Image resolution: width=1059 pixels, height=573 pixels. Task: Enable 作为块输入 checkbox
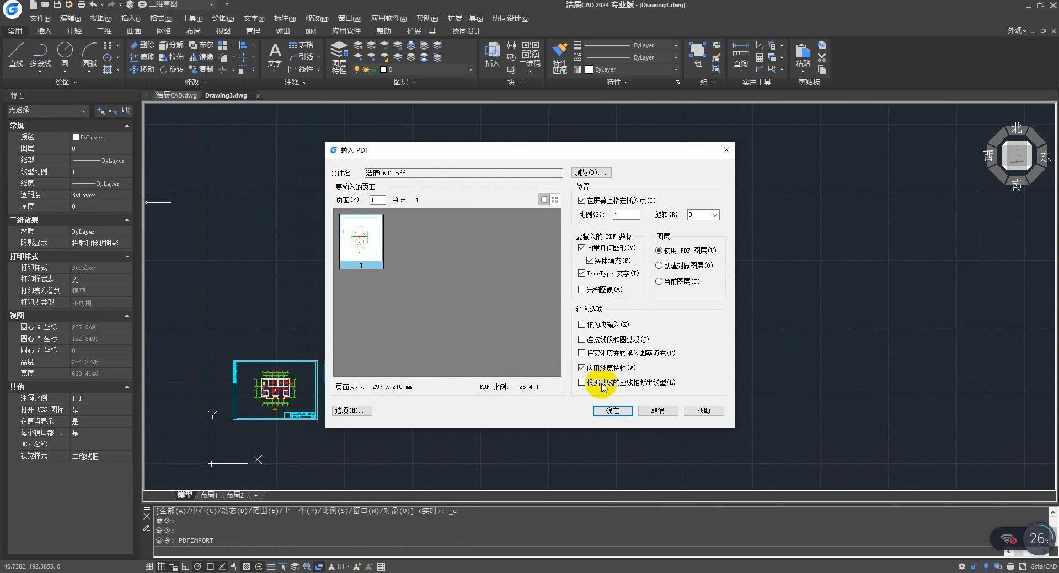pyautogui.click(x=581, y=325)
